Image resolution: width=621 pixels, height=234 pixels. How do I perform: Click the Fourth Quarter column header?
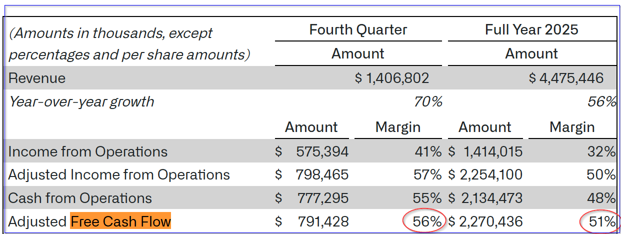click(358, 29)
